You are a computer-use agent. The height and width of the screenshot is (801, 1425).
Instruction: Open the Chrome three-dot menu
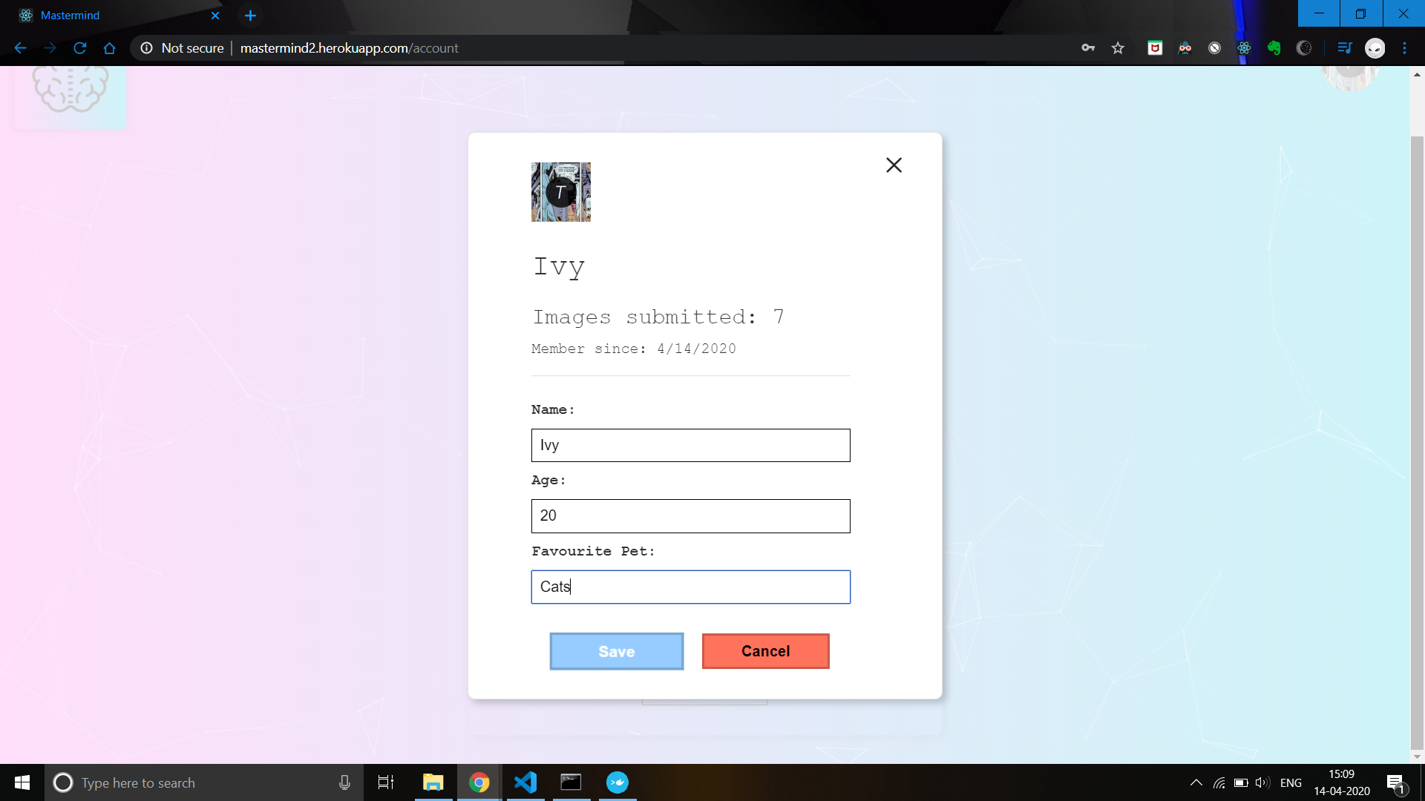[x=1404, y=48]
